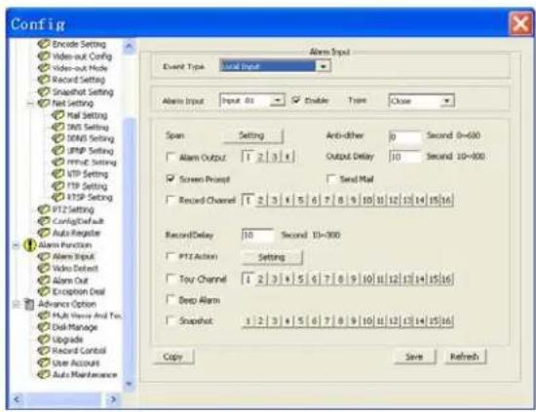Screen dimensions: 536x412
Task: Enable the Send Mail checkbox
Action: (x=331, y=178)
